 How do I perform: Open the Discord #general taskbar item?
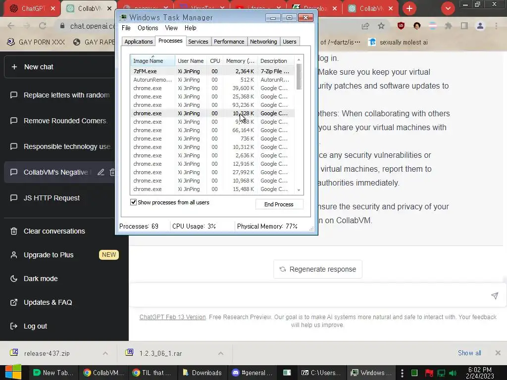(252, 373)
